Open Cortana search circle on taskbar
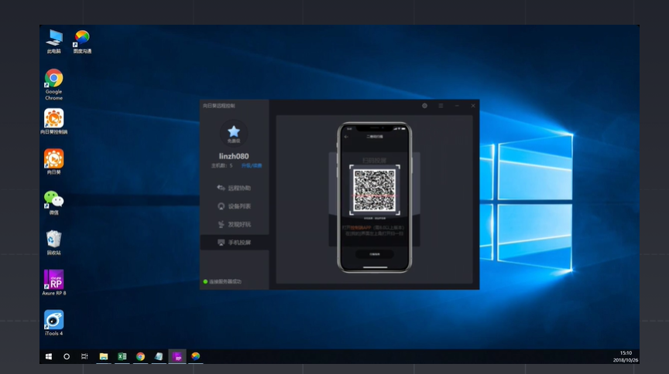Viewport: 669px width, 374px height. tap(67, 356)
